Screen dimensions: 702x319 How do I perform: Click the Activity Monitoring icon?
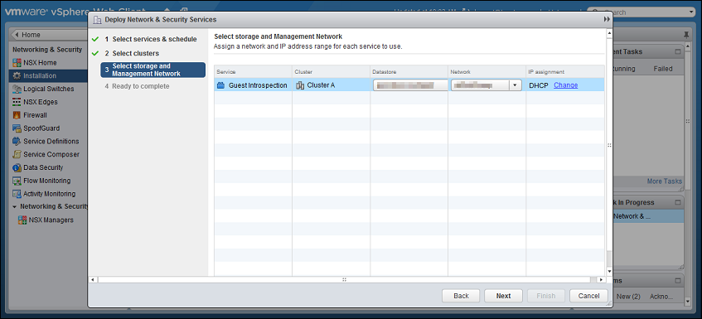point(17,194)
